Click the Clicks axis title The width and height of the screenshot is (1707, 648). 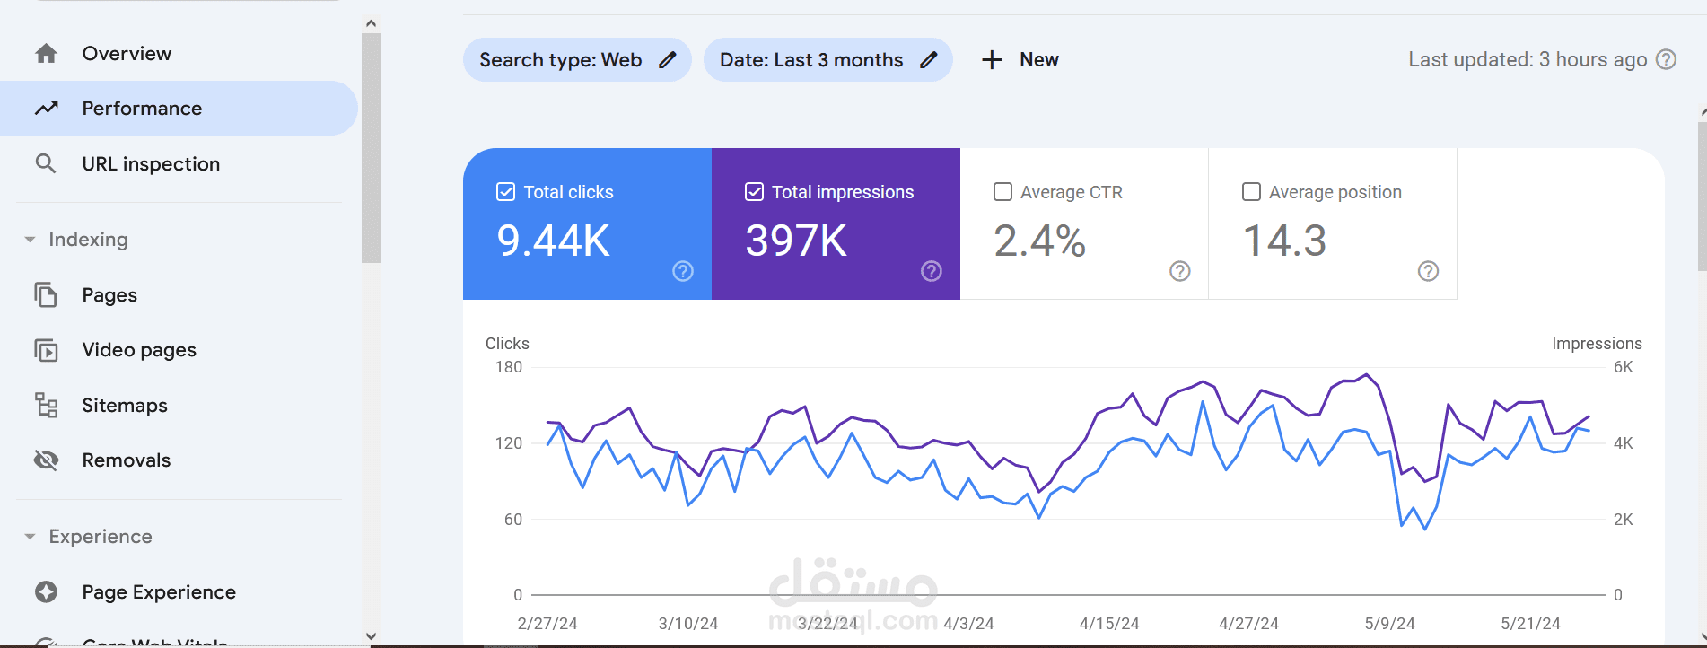[x=507, y=344]
